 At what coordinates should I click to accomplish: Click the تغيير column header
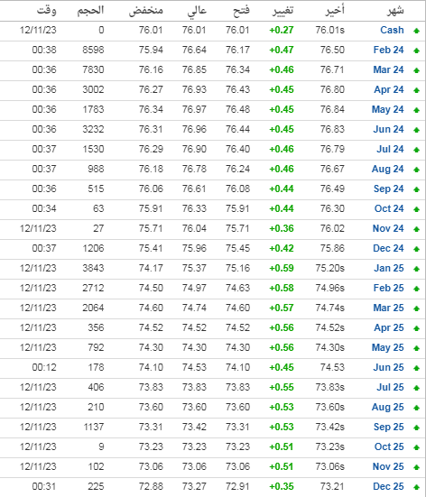click(283, 11)
